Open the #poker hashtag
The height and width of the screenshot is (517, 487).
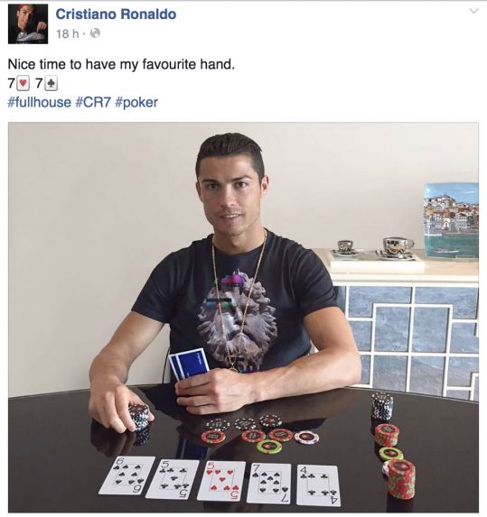(x=136, y=103)
